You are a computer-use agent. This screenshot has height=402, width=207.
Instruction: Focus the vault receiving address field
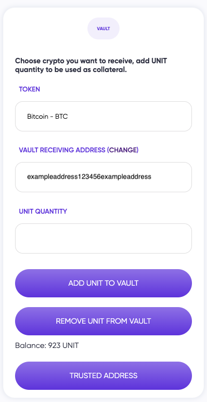(103, 177)
